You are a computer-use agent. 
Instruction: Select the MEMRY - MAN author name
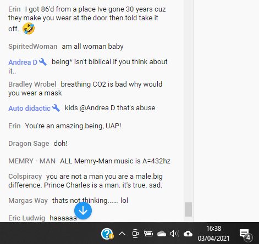(32, 161)
